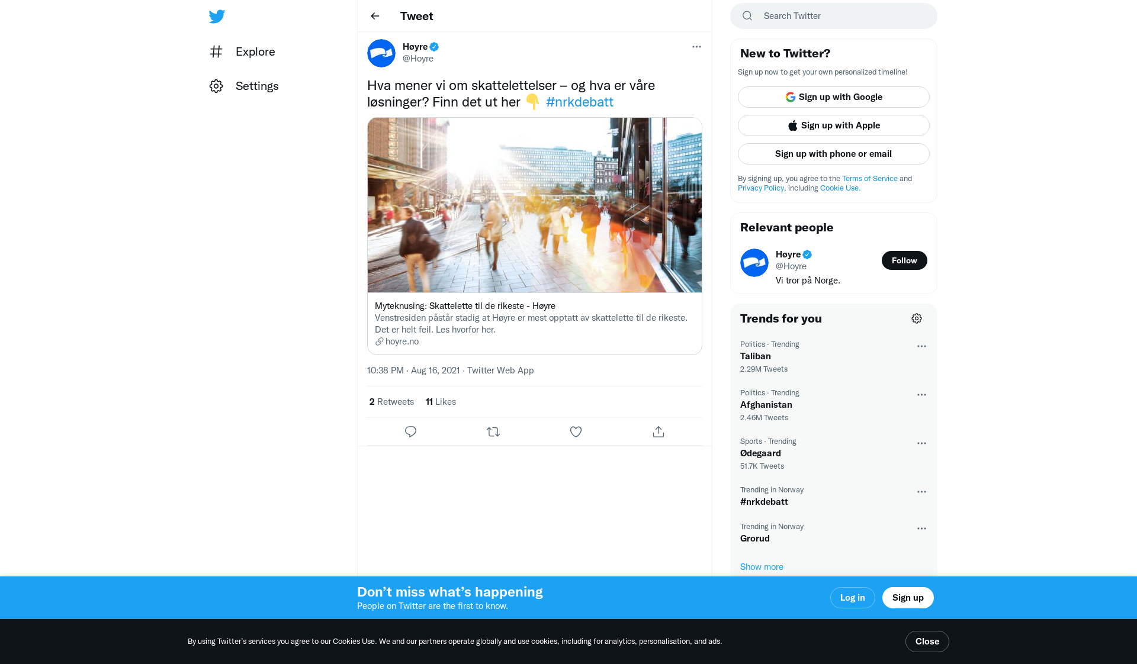The image size is (1137, 664).
Task: View the 11 Likes list
Action: click(441, 402)
